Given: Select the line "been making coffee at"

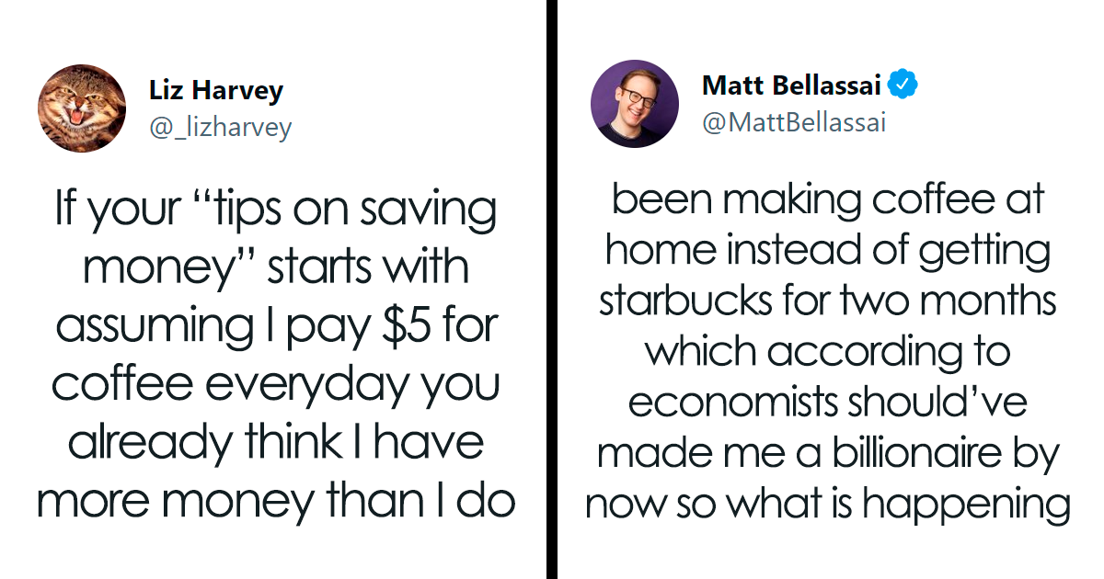Looking at the screenshot, I should (828, 200).
